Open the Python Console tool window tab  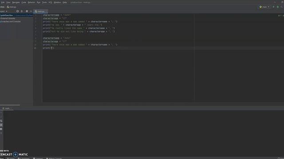click(x=54, y=158)
